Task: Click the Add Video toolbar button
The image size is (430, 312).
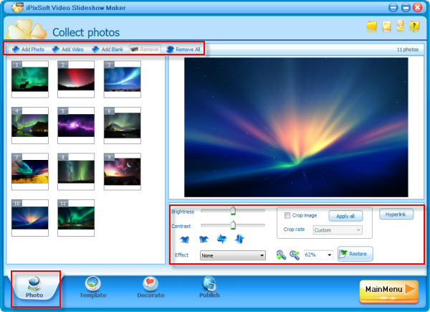Action: coord(68,49)
